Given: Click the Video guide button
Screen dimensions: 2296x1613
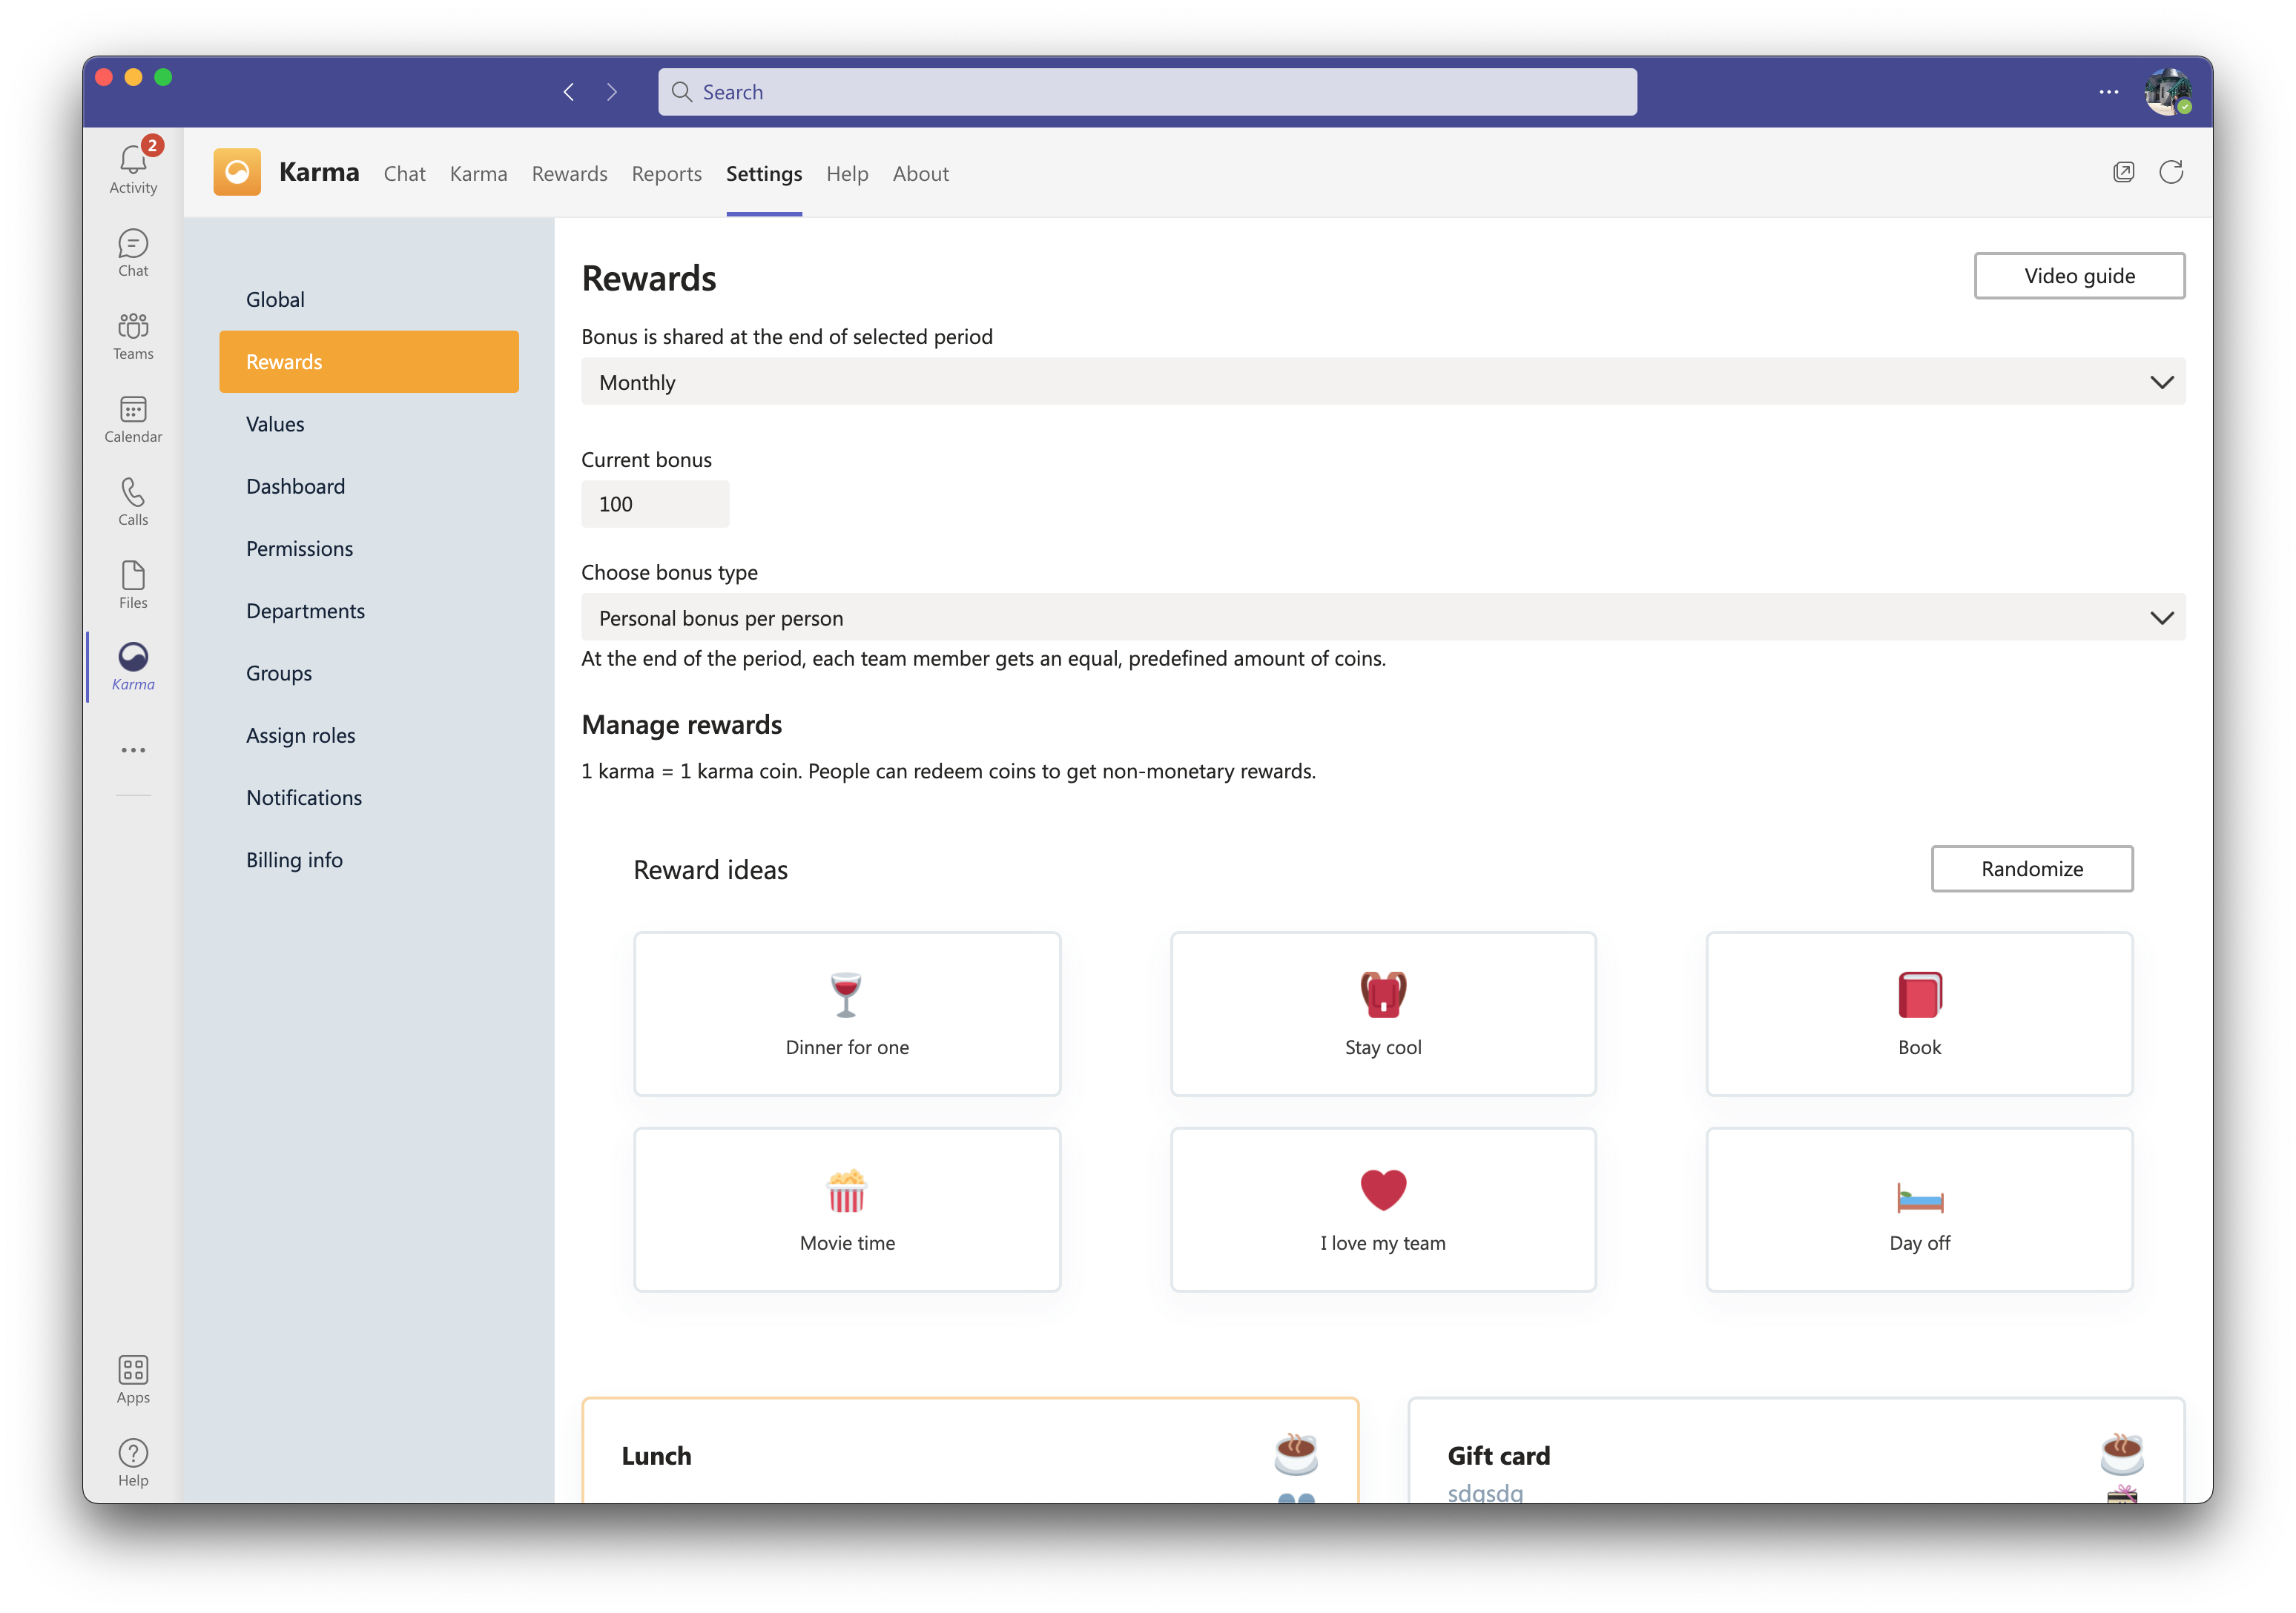Looking at the screenshot, I should pyautogui.click(x=2078, y=276).
